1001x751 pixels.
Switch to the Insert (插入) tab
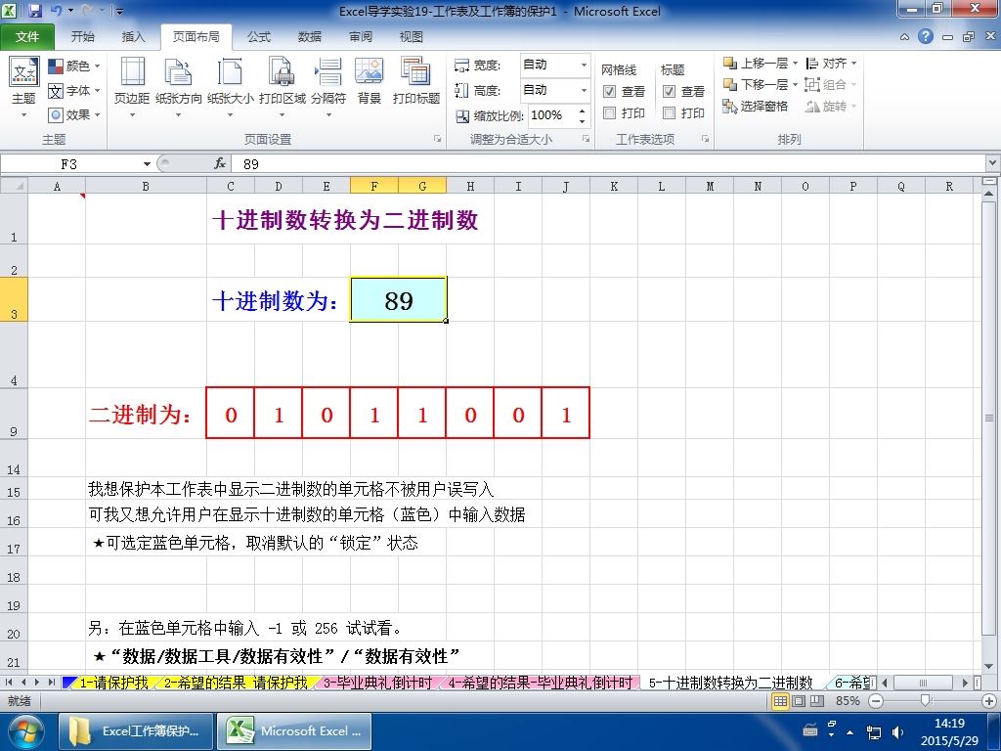coord(133,37)
